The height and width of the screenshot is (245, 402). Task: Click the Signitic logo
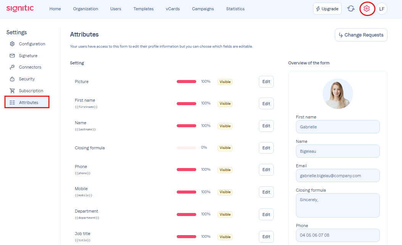(20, 8)
